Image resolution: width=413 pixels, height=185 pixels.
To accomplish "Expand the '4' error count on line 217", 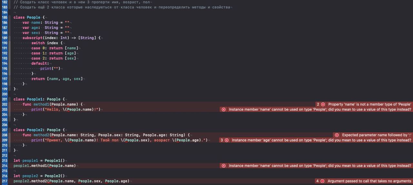I will tap(317, 181).
